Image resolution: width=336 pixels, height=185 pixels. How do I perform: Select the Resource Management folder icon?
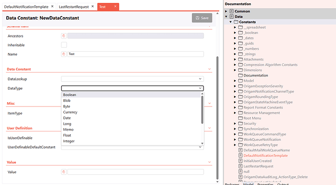coord(241,113)
